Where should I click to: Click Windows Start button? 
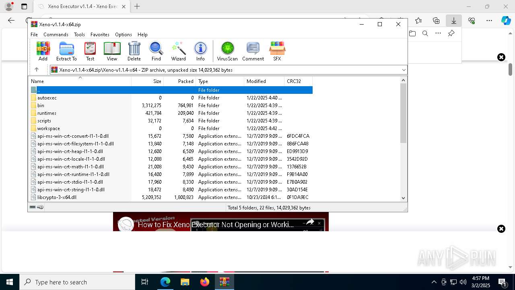(x=10, y=282)
